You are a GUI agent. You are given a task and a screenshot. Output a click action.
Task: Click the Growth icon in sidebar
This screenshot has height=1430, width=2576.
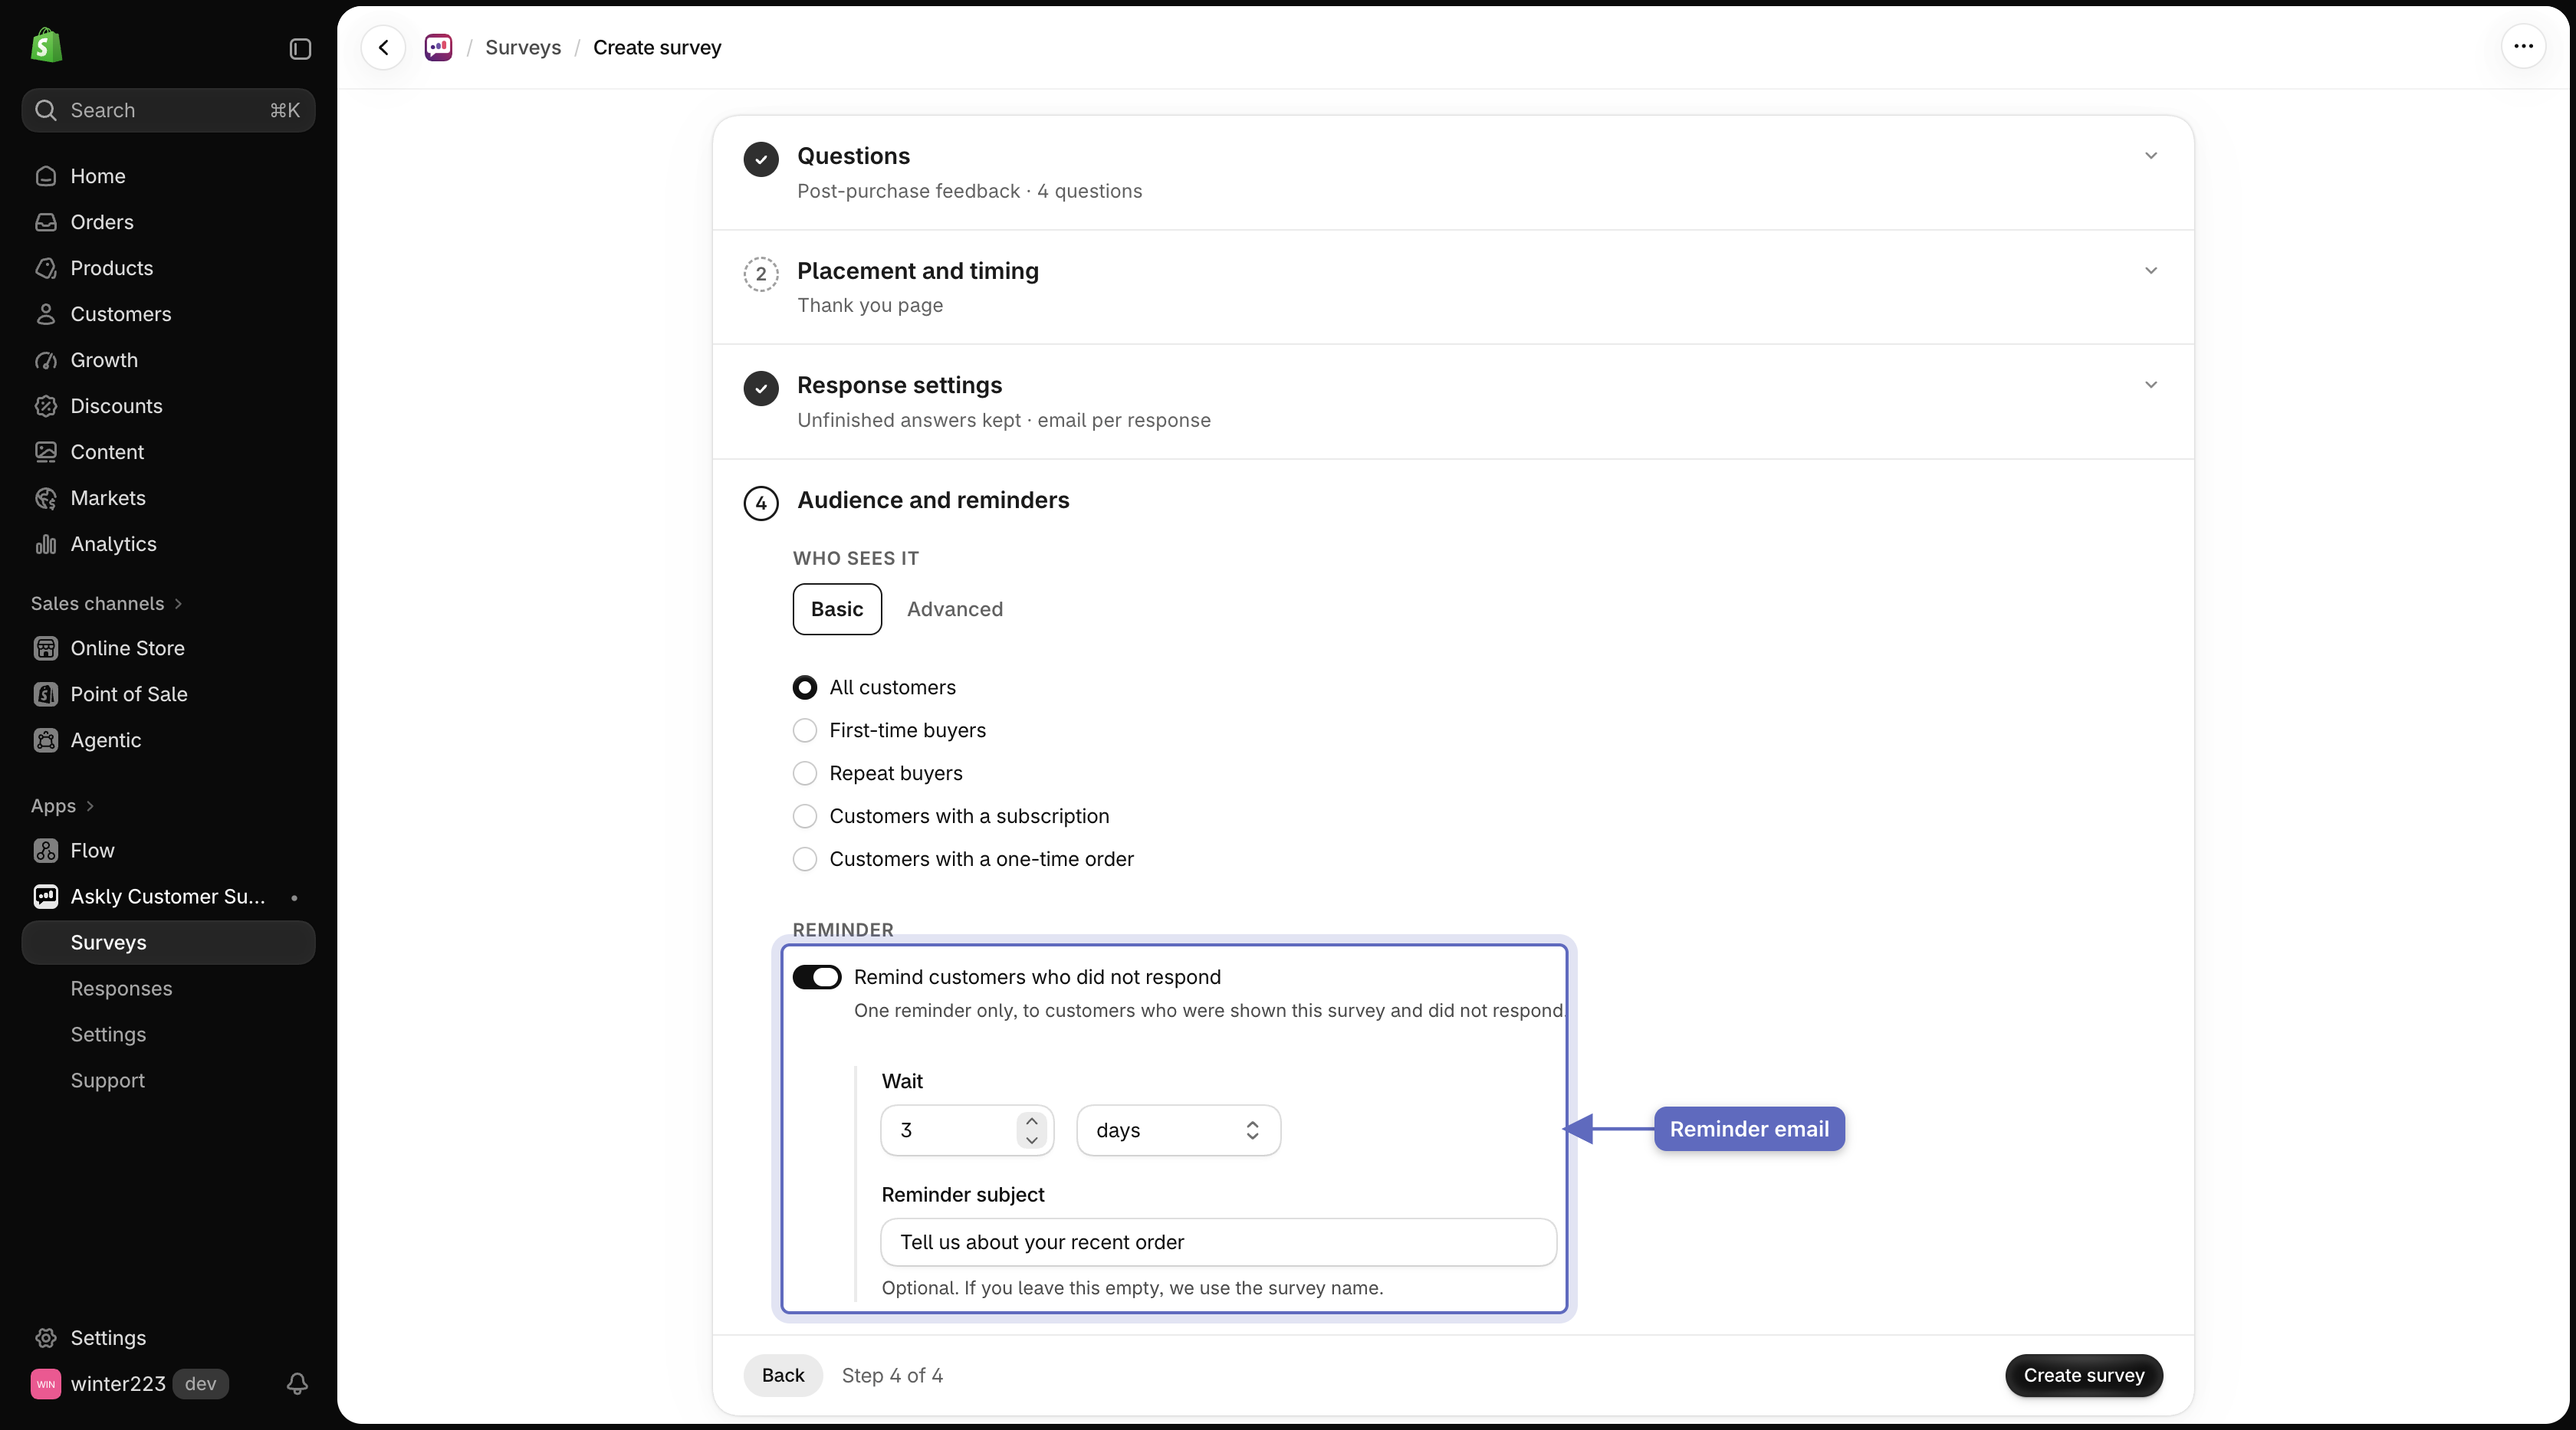46,359
